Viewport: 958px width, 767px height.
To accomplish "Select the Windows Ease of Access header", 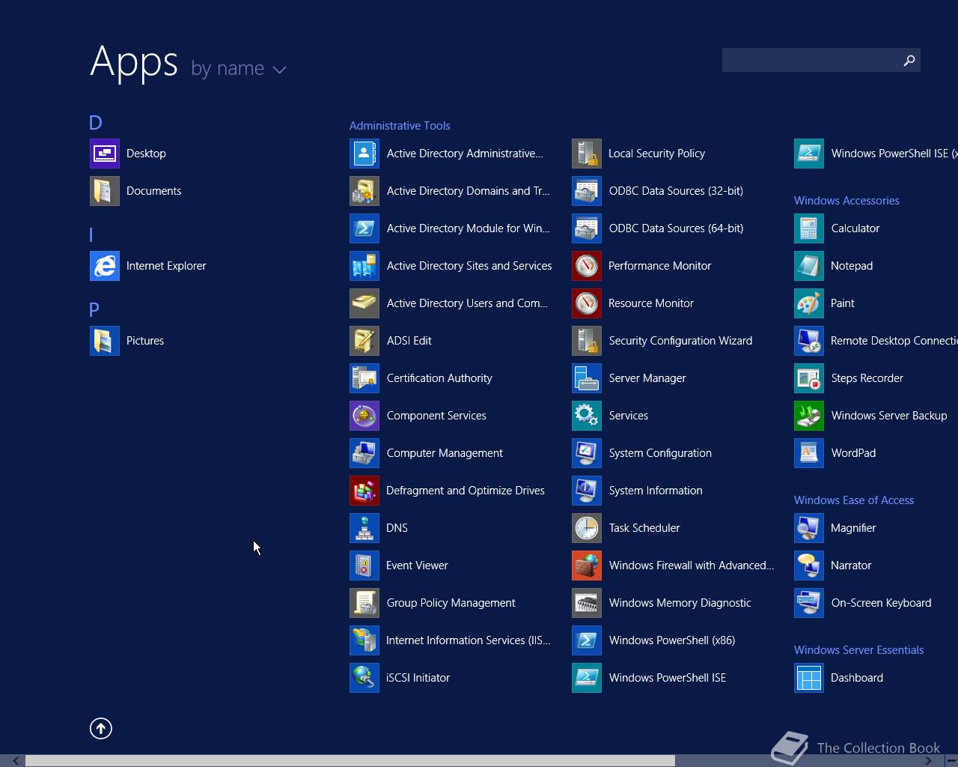I will point(854,500).
